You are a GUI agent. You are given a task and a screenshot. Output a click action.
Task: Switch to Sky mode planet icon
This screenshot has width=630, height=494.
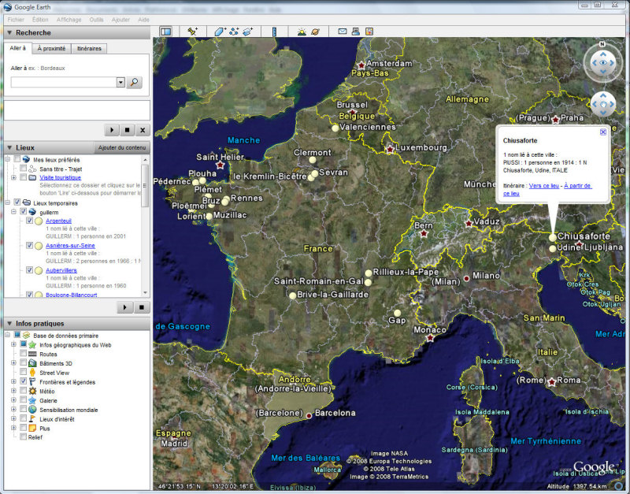[316, 32]
